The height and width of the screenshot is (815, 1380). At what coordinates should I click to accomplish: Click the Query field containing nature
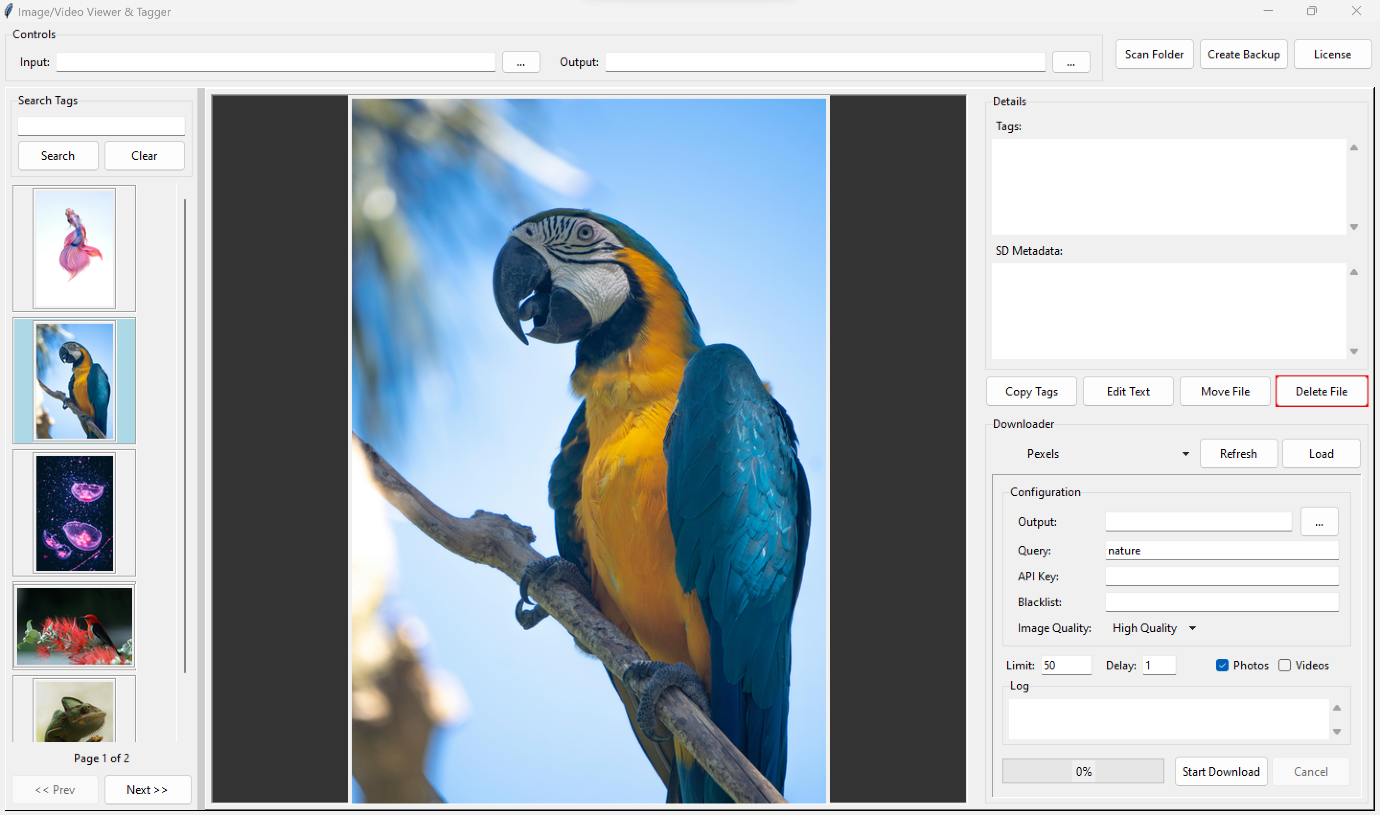1221,550
